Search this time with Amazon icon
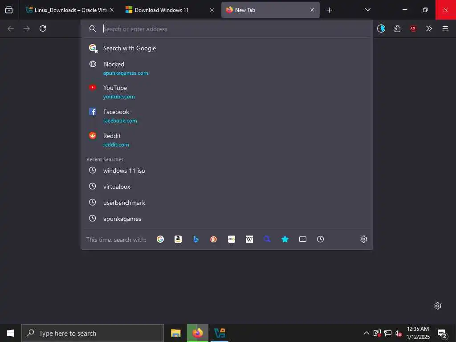 point(178,239)
